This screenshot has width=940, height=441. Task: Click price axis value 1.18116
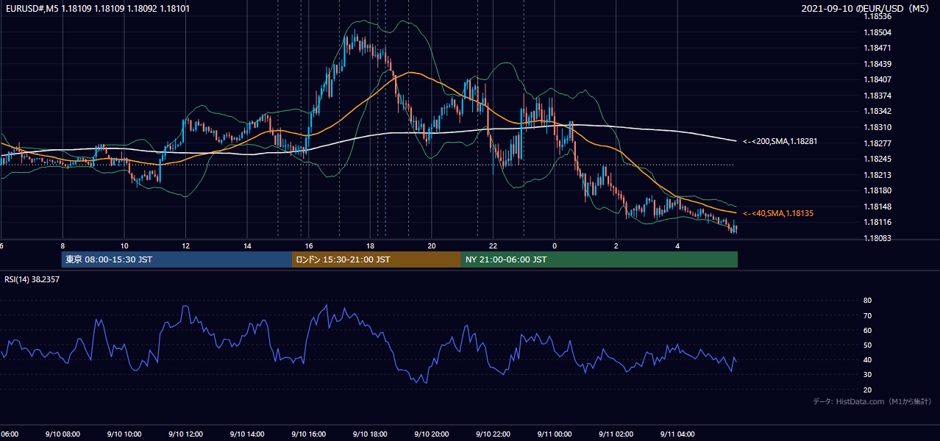point(878,222)
